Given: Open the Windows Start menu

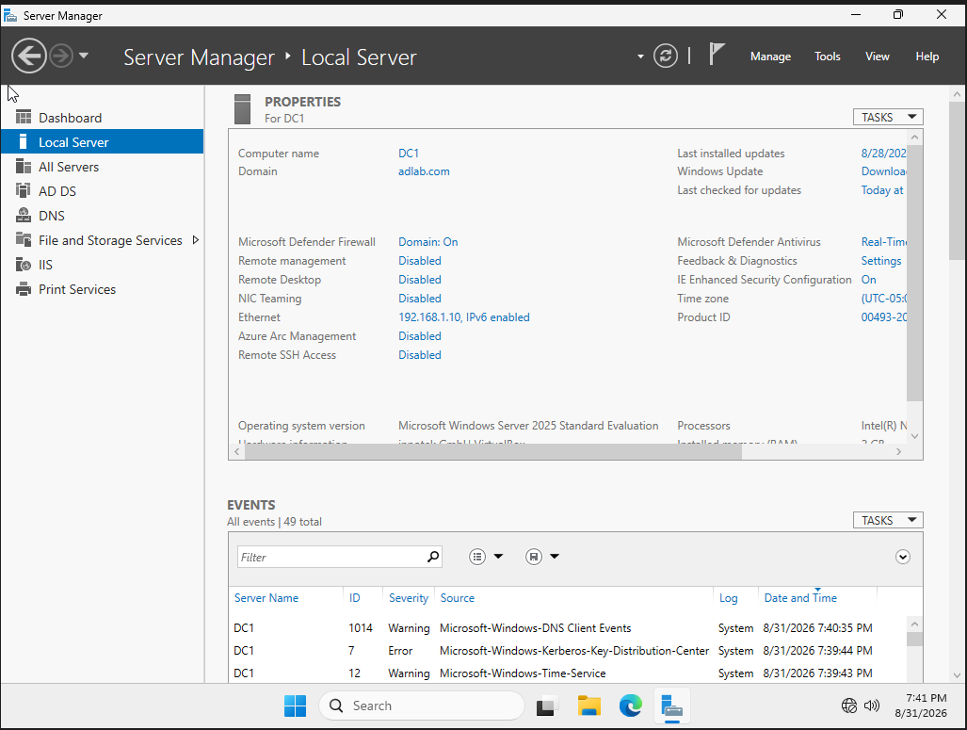Looking at the screenshot, I should 296,706.
